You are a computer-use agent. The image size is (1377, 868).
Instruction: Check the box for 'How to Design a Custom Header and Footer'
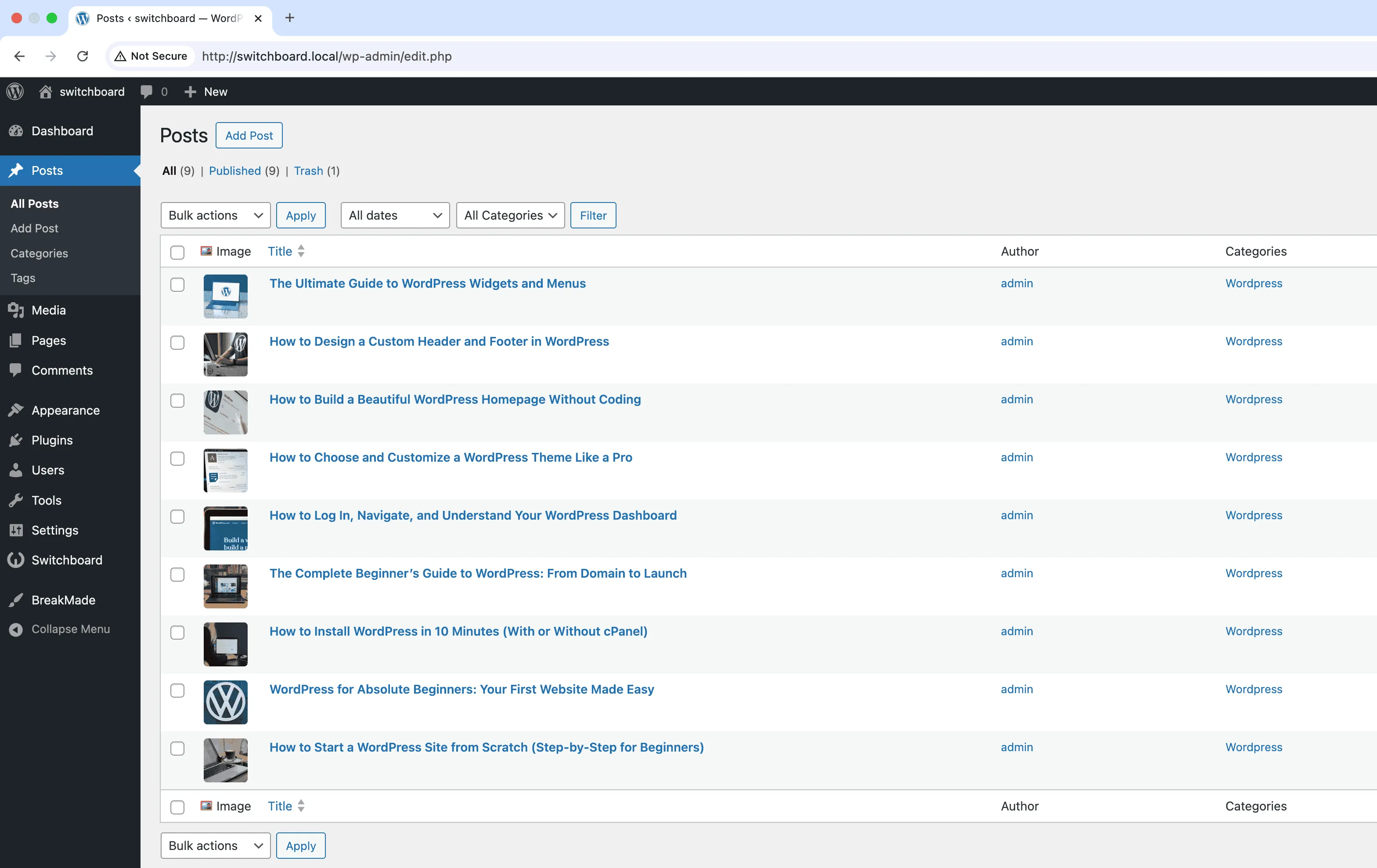click(x=177, y=342)
